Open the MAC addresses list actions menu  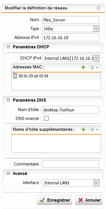[94, 68]
